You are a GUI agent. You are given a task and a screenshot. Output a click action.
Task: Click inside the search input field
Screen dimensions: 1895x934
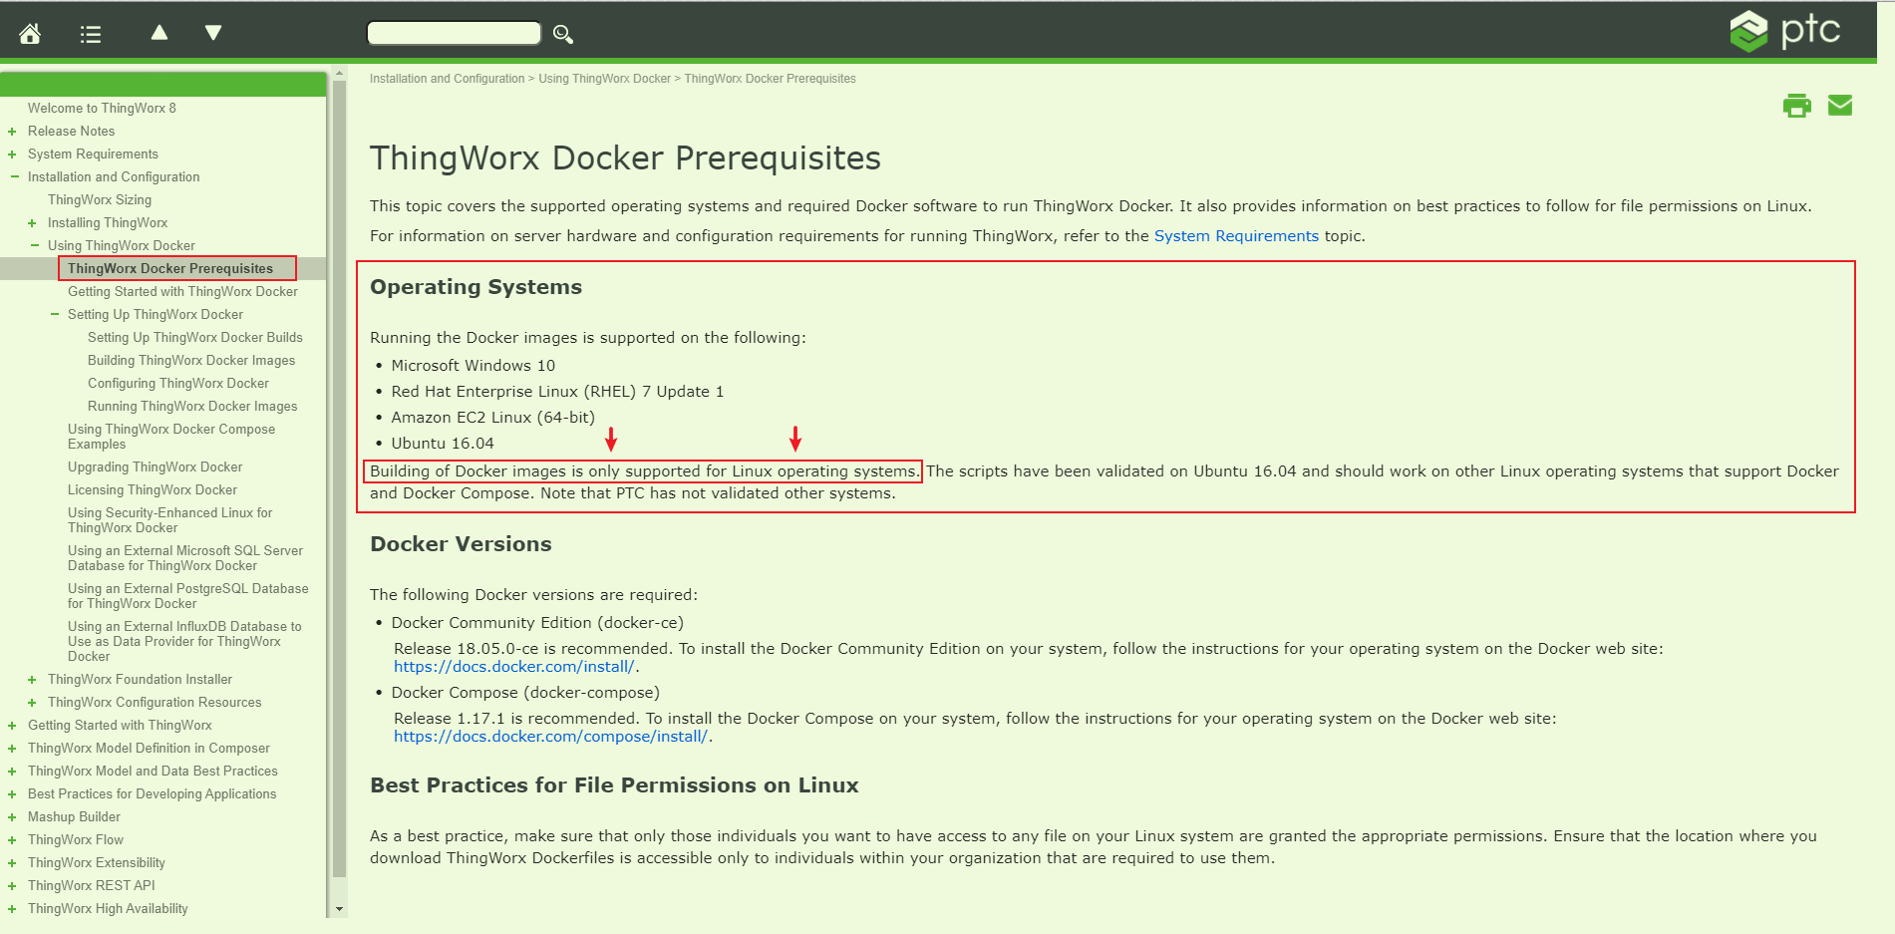point(454,32)
